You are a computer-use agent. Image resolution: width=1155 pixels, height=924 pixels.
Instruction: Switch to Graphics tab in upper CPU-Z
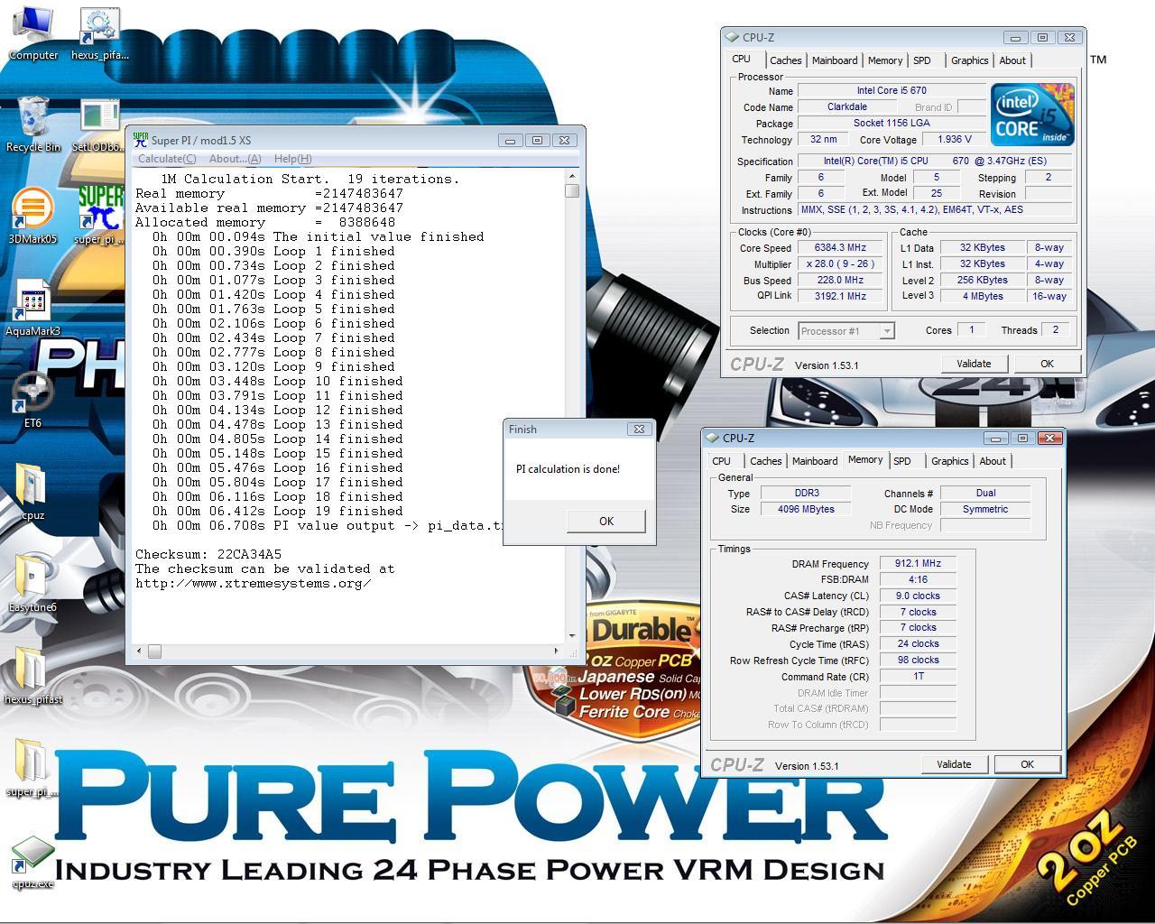coord(969,60)
